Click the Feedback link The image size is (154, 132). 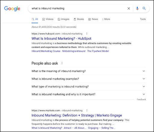click(x=141, y=99)
